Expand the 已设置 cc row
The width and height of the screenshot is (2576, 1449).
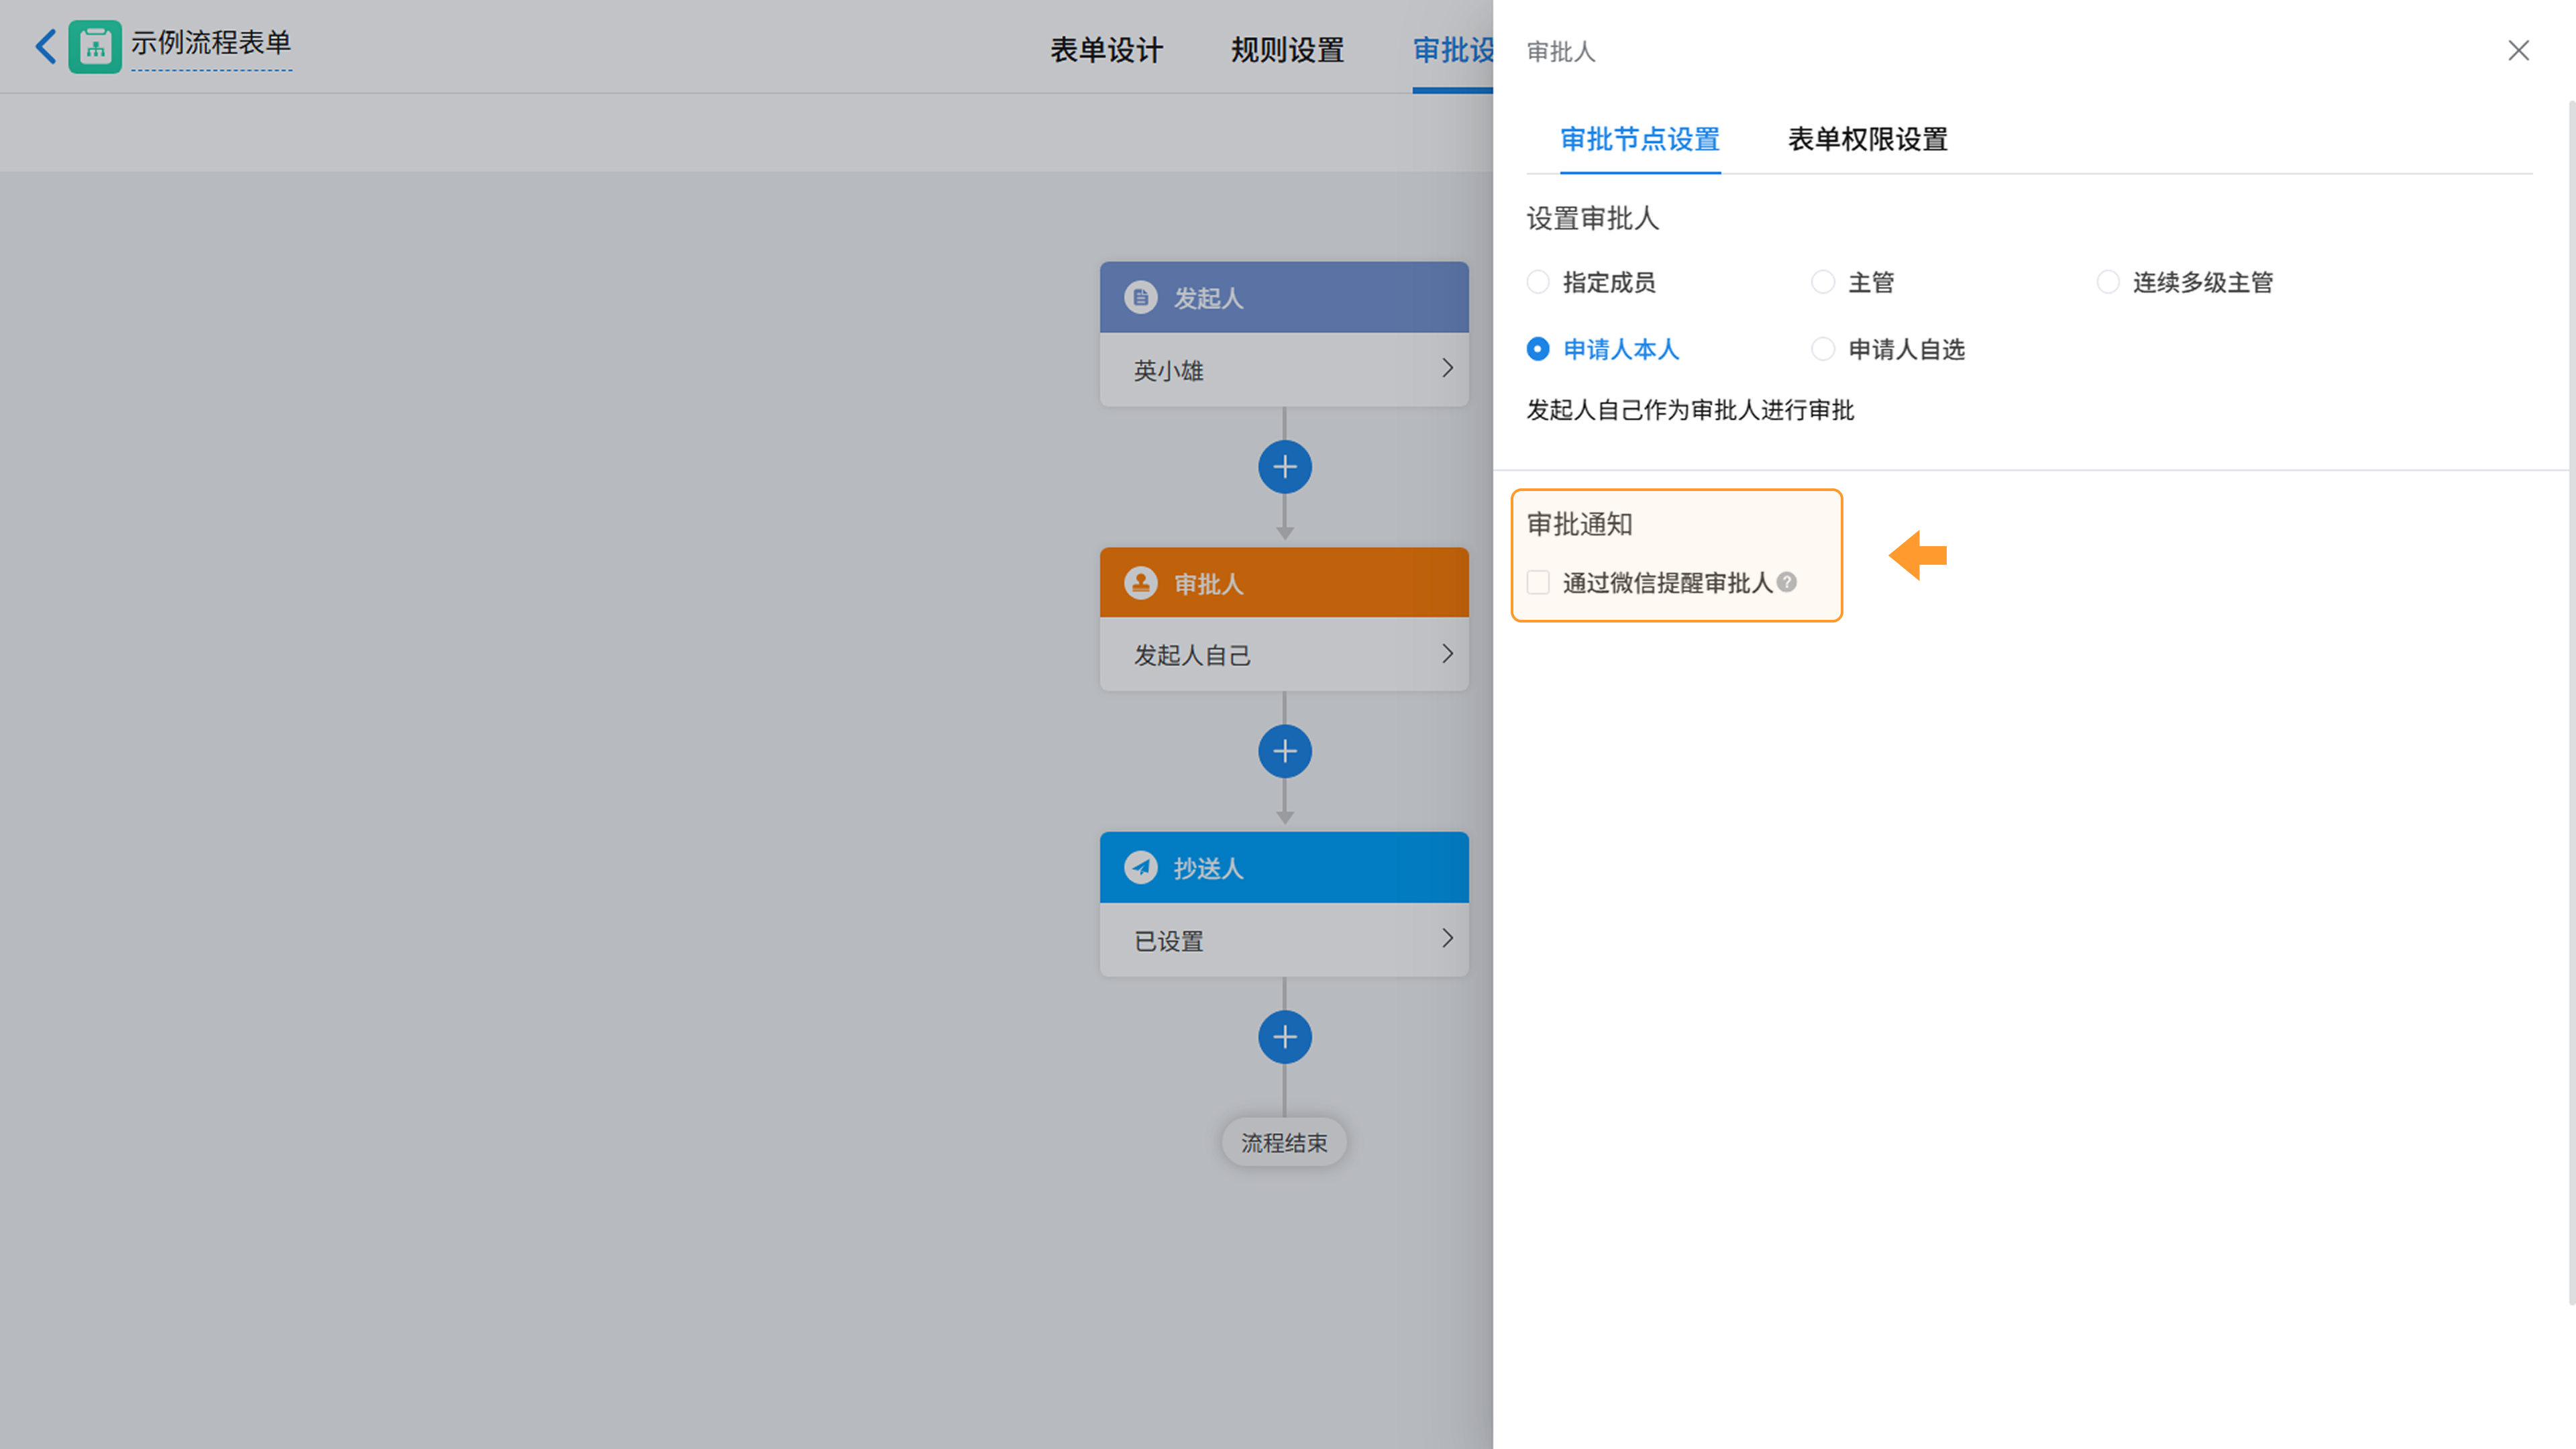click(1284, 940)
